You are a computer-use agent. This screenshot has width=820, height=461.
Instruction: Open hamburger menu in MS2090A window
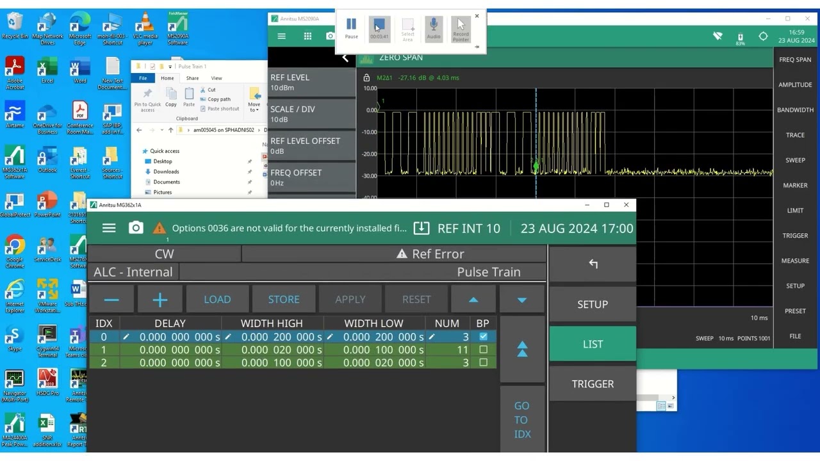[x=281, y=36]
